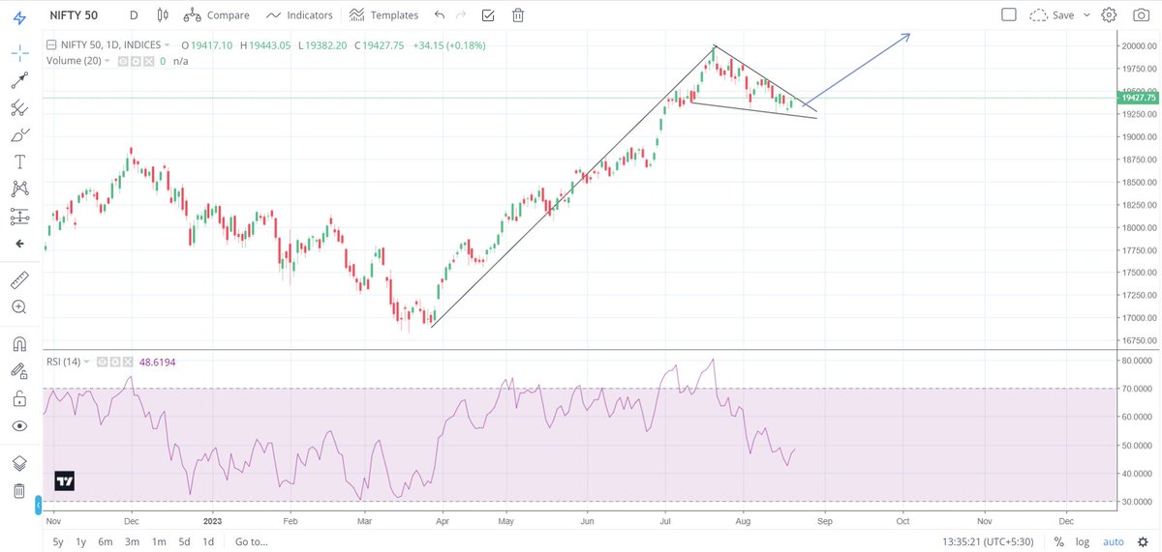This screenshot has width=1162, height=552.
Task: Set range to 1d
Action: click(x=208, y=541)
